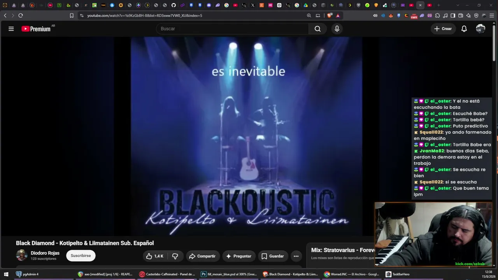Open a new browser tab
Image resolution: width=498 pixels, height=280 pixels.
tap(438, 5)
